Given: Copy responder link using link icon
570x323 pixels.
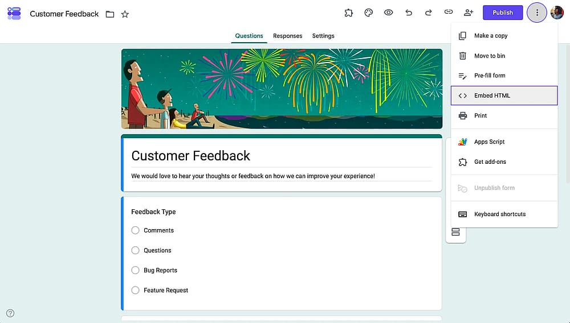Looking at the screenshot, I should click(x=449, y=12).
